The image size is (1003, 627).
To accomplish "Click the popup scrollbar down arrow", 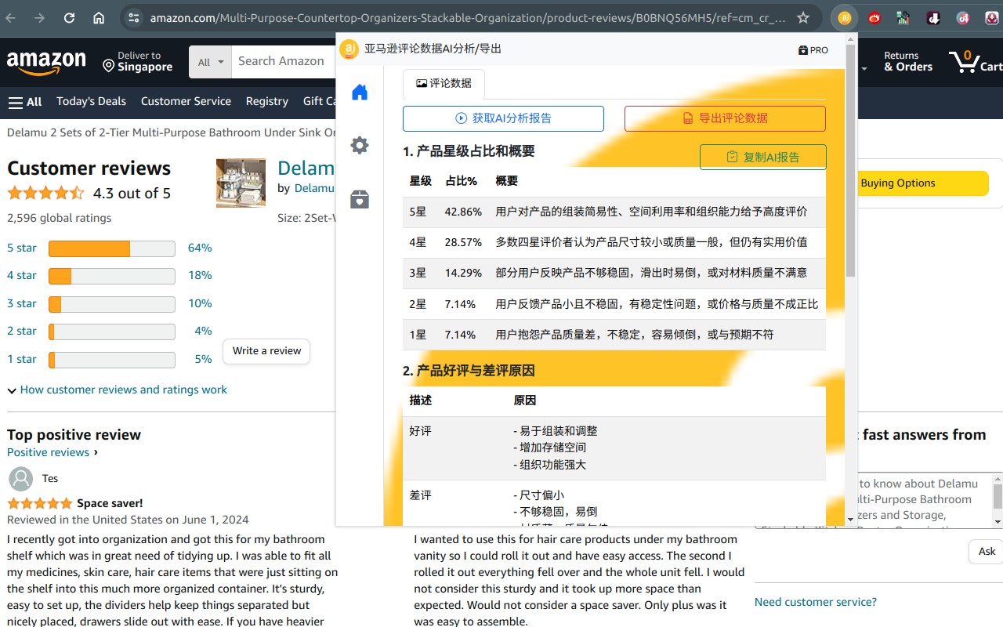I will (x=851, y=520).
